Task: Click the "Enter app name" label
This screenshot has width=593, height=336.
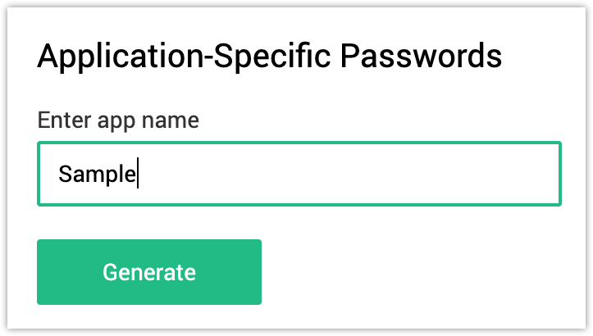Action: click(x=118, y=120)
